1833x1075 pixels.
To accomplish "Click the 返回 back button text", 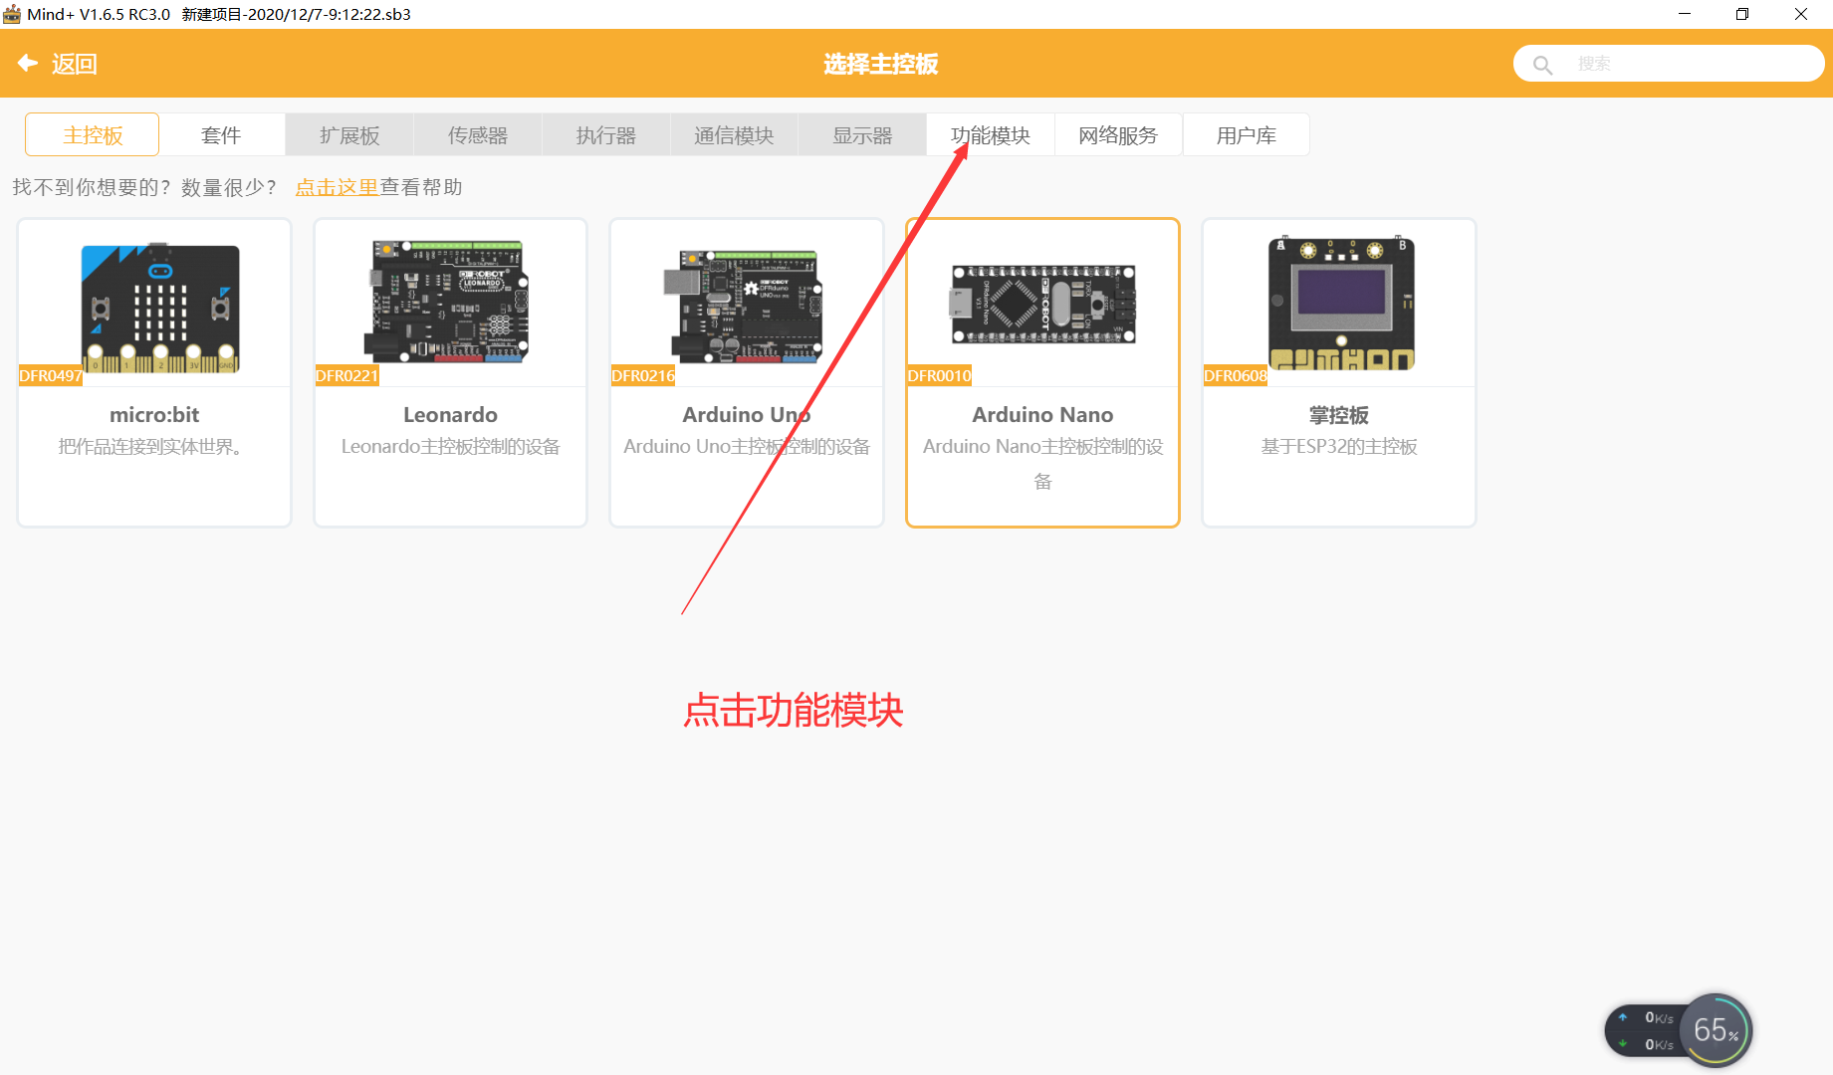I will pyautogui.click(x=75, y=64).
